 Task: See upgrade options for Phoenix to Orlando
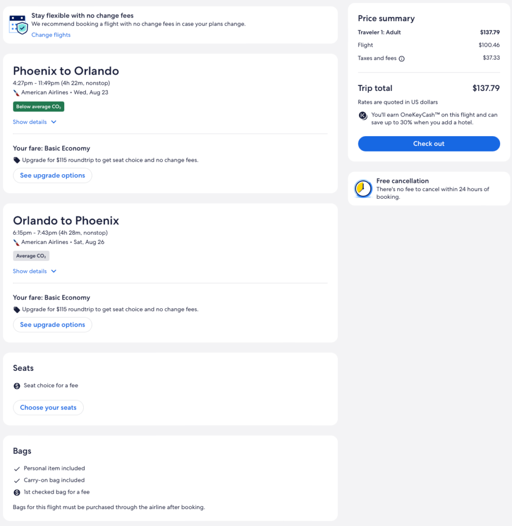tap(52, 176)
